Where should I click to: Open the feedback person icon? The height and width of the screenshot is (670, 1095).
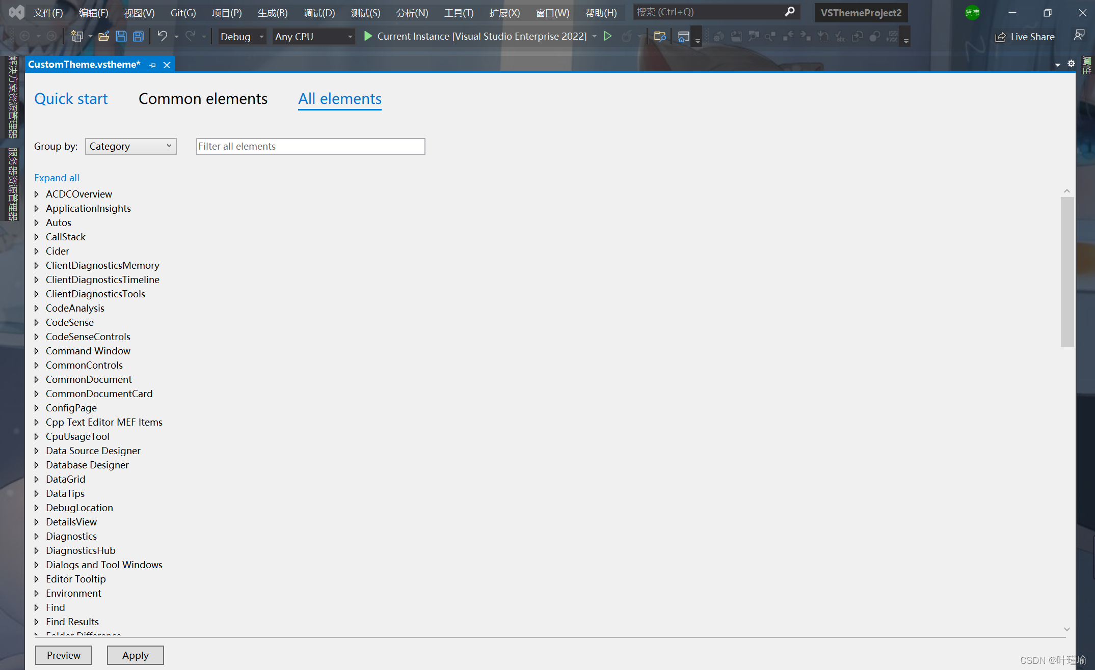tap(1079, 36)
